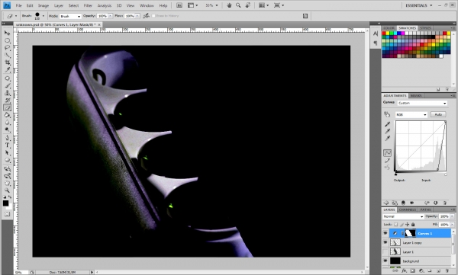The height and width of the screenshot is (275, 458).
Task: Toggle visibility of Curves 1 layer
Action: [x=385, y=233]
